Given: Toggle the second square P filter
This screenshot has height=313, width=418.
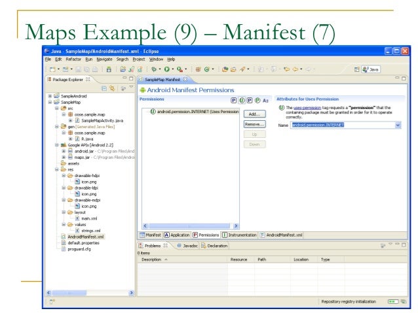Looking at the screenshot, I should pyautogui.click(x=250, y=100).
